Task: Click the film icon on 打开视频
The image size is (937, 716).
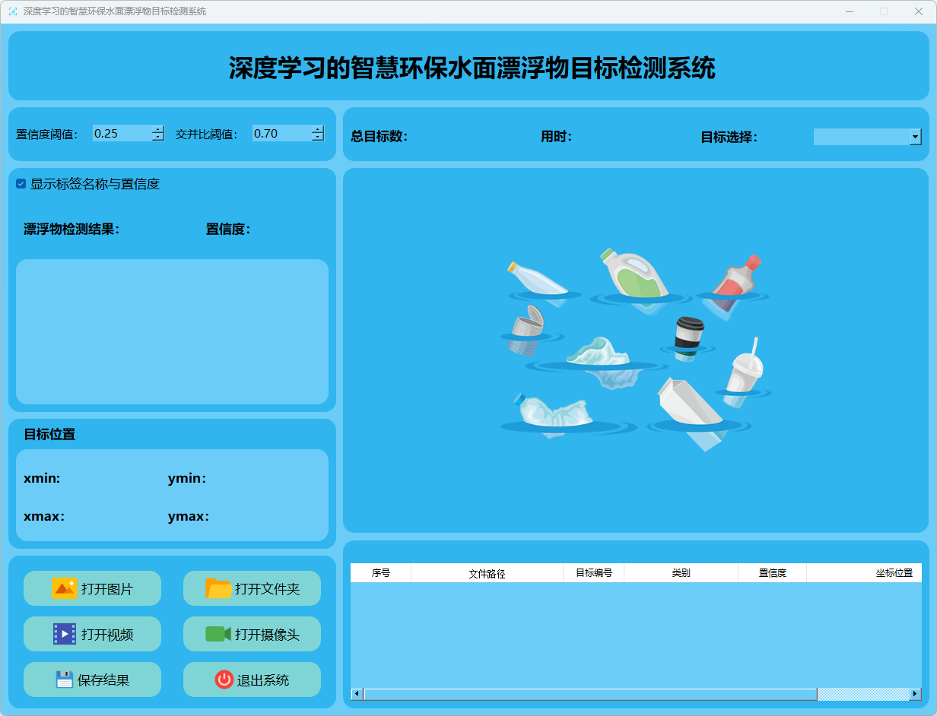Action: pyautogui.click(x=64, y=634)
